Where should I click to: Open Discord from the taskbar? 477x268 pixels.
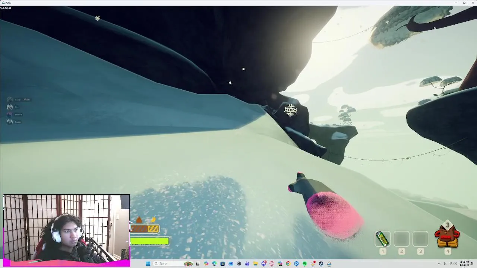(x=263, y=264)
